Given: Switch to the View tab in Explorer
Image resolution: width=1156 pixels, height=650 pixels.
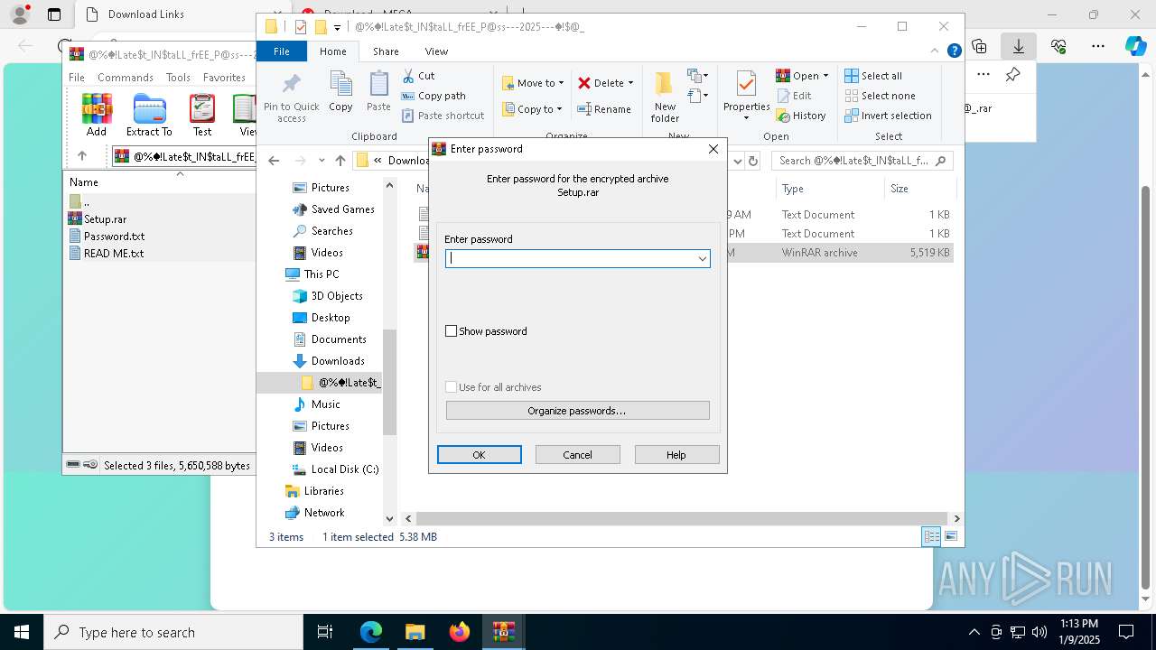Looking at the screenshot, I should click(x=436, y=51).
